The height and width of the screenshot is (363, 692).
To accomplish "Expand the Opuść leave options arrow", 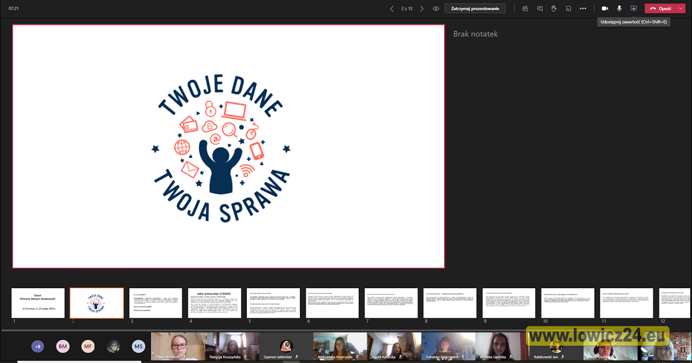I will pyautogui.click(x=681, y=9).
